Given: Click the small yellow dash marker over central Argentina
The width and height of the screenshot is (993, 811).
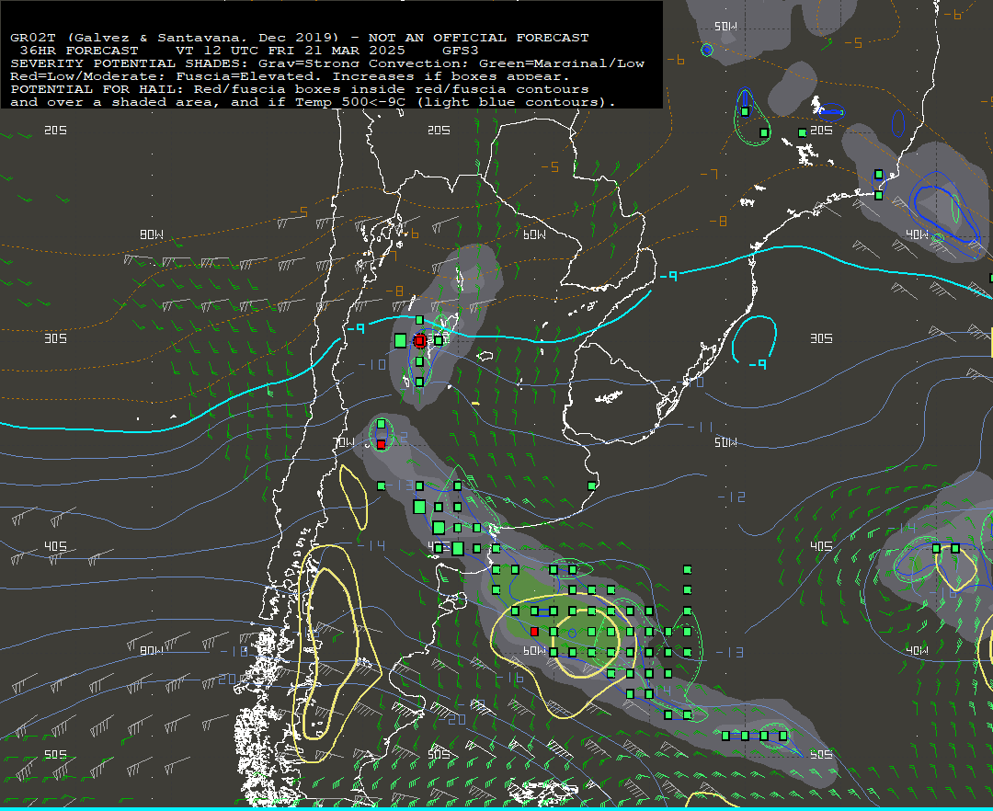Looking at the screenshot, I should click(x=475, y=404).
